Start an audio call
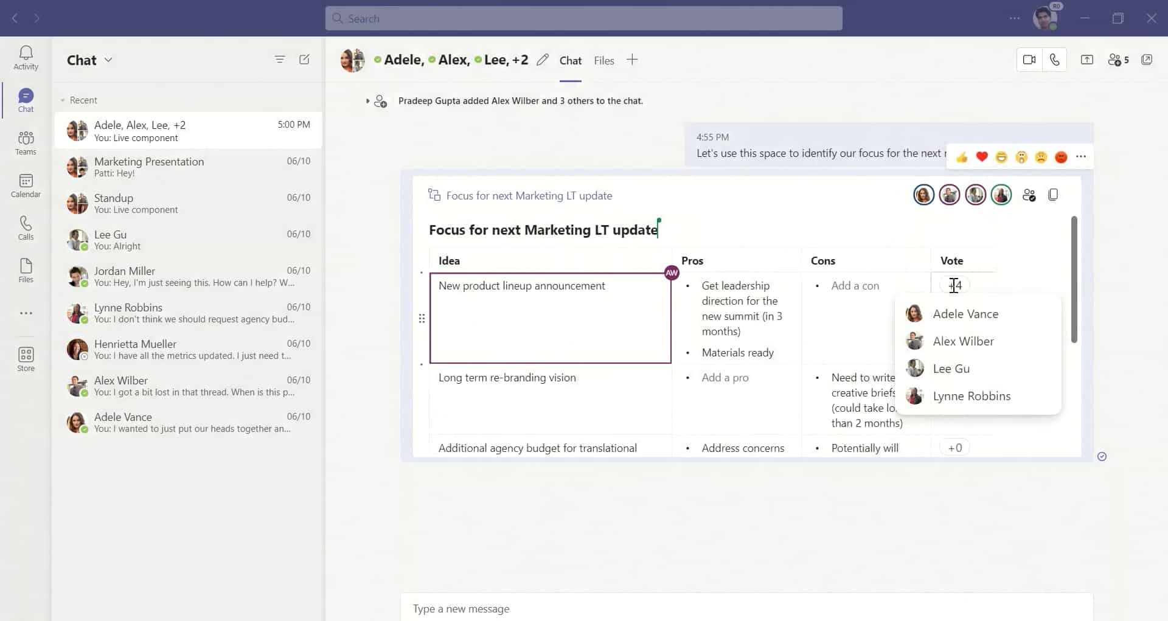 [x=1054, y=60]
